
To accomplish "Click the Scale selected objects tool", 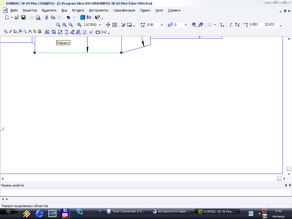I will tap(60, 32).
